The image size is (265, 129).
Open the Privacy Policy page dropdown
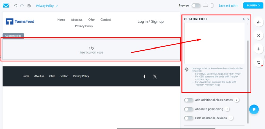[47, 6]
